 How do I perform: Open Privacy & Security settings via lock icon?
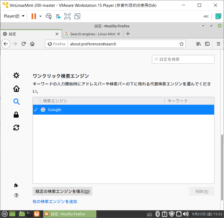tap(16, 115)
